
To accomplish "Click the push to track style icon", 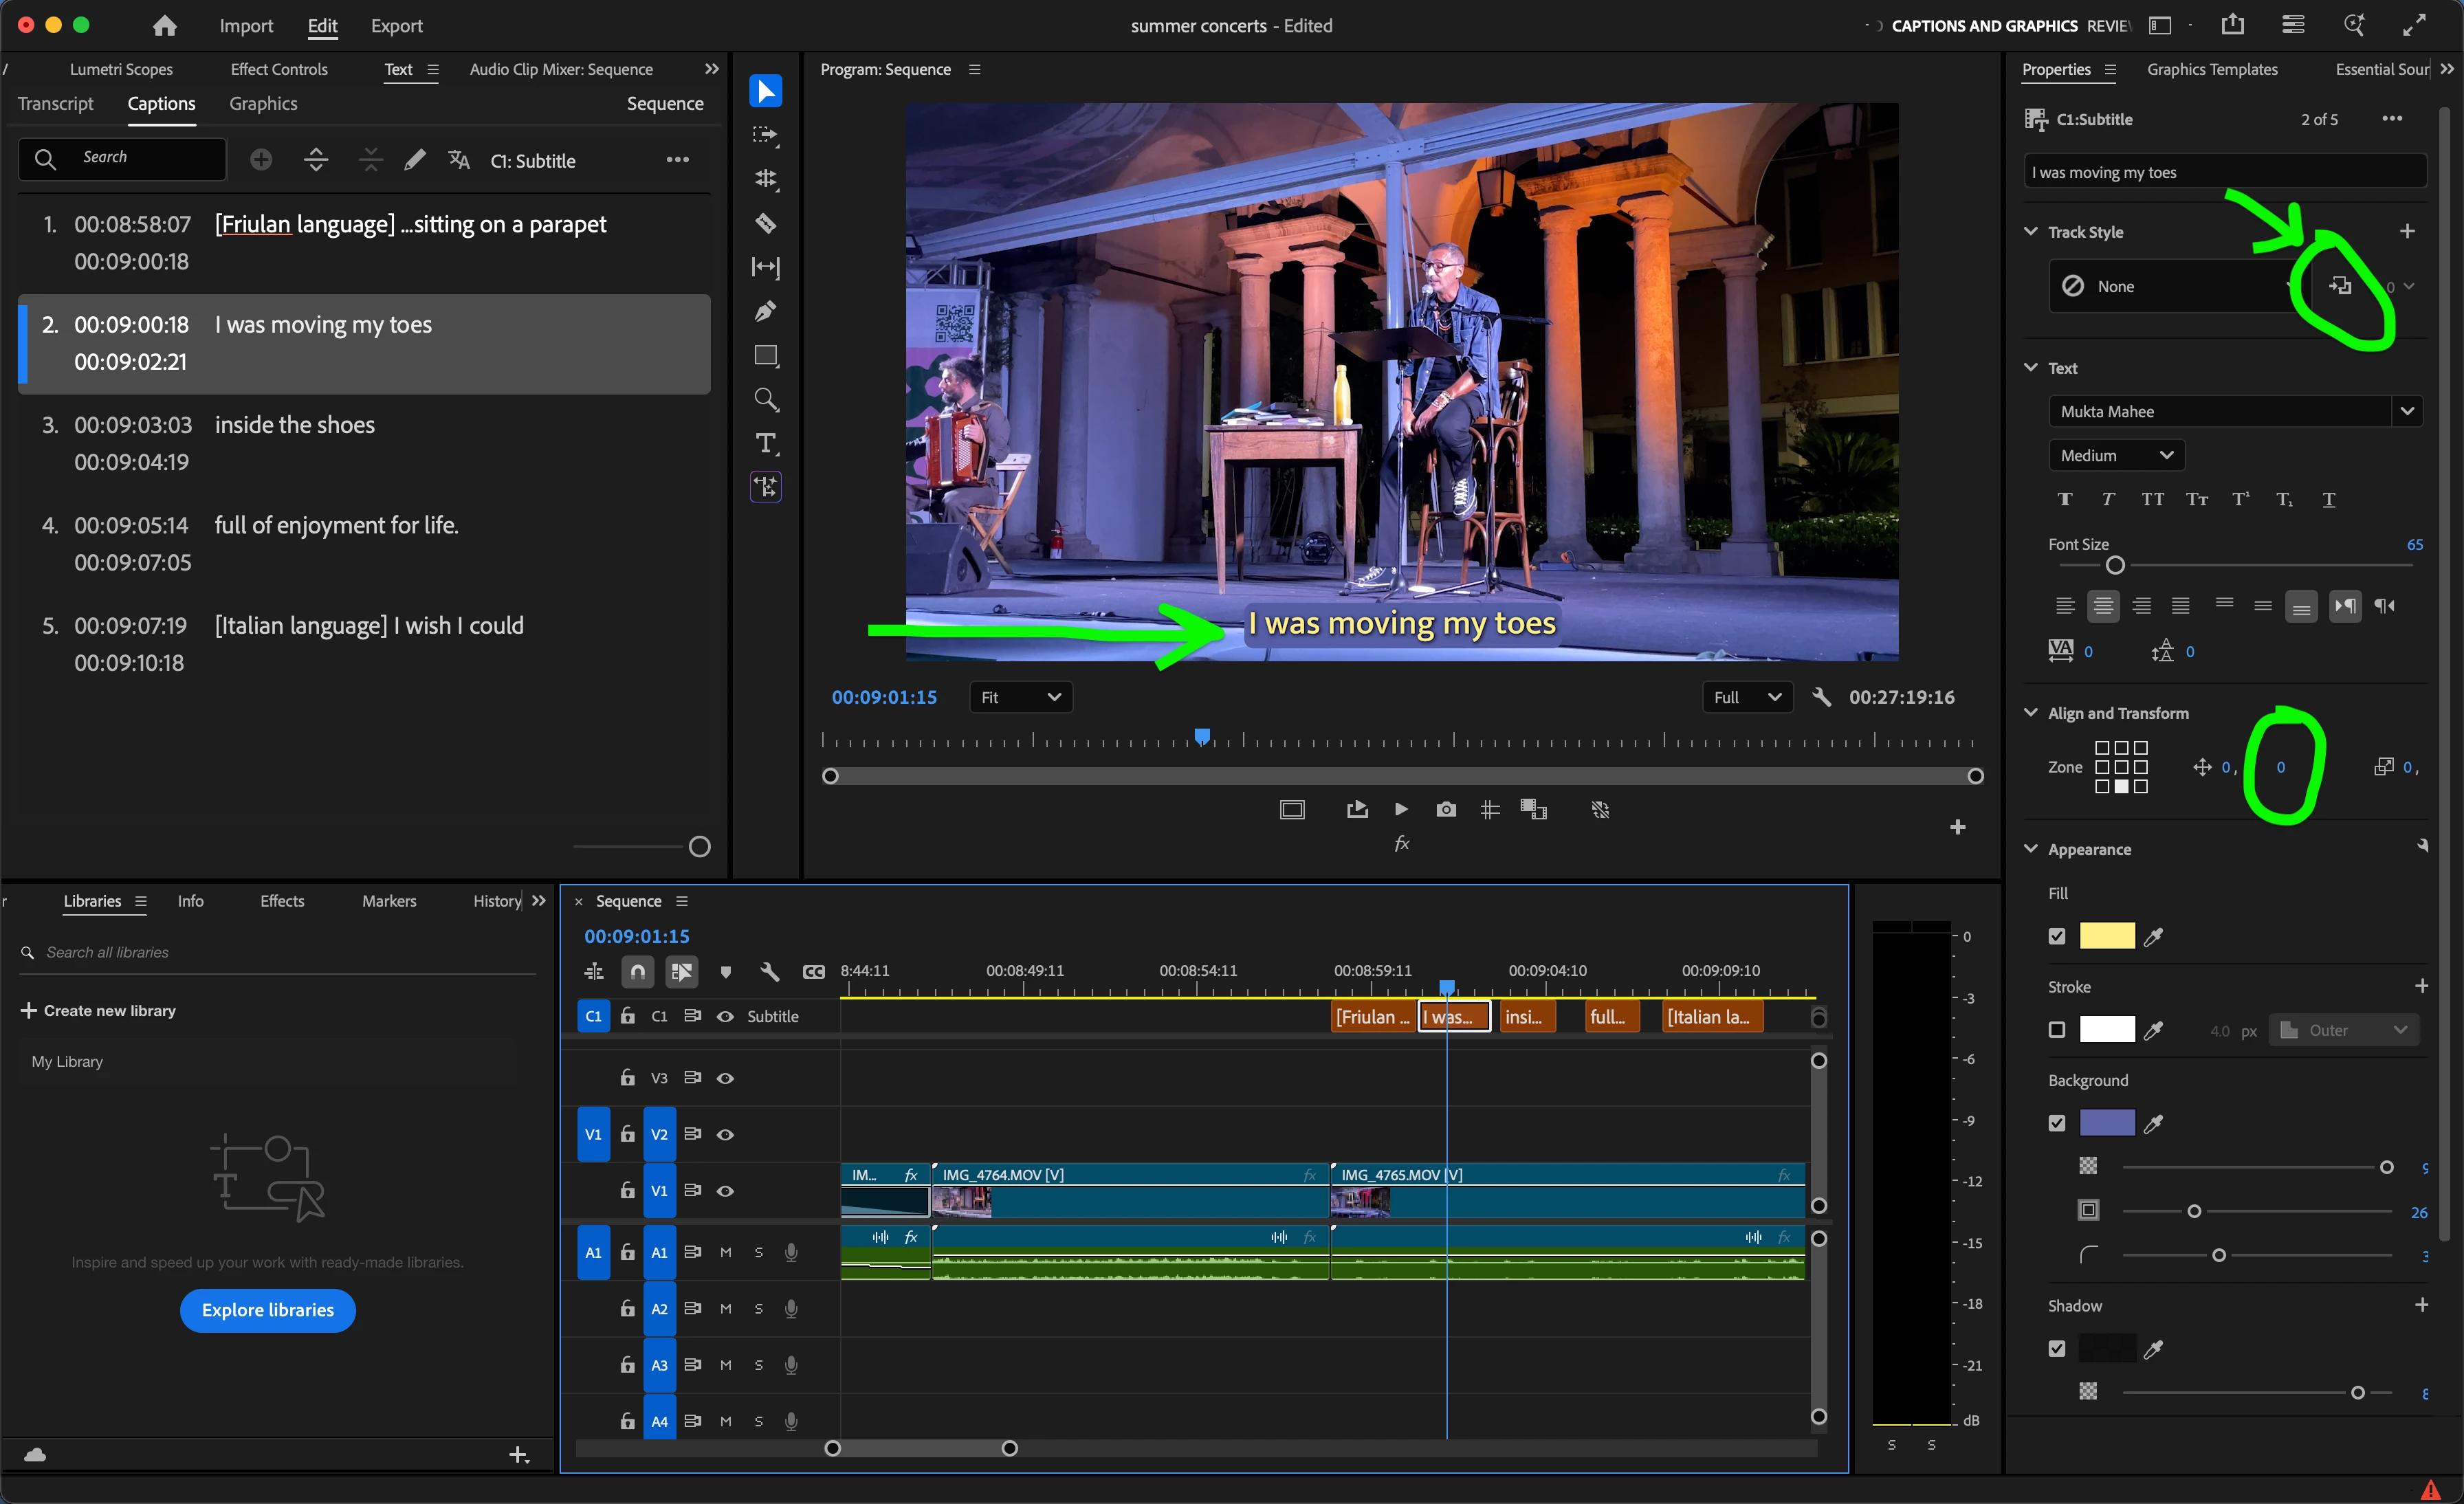I will 2340,286.
